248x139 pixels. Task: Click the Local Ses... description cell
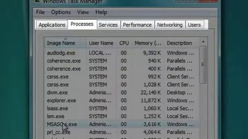pos(180,116)
